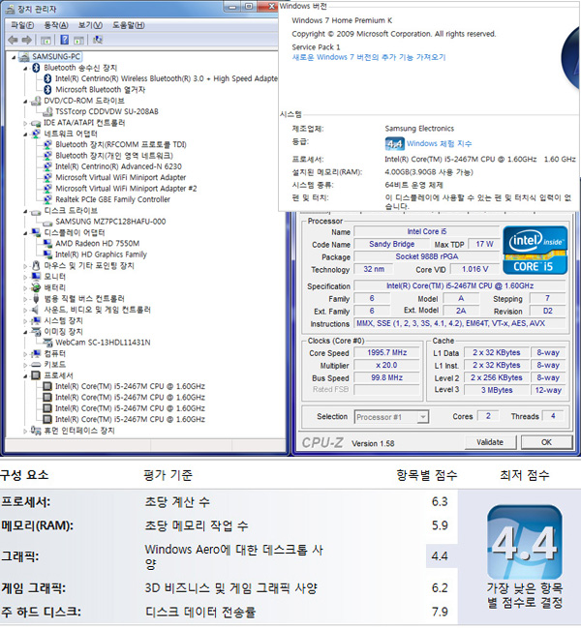Select Intel(R) Centrino(R) Advanced-N 6230
581x629 pixels.
click(118, 166)
